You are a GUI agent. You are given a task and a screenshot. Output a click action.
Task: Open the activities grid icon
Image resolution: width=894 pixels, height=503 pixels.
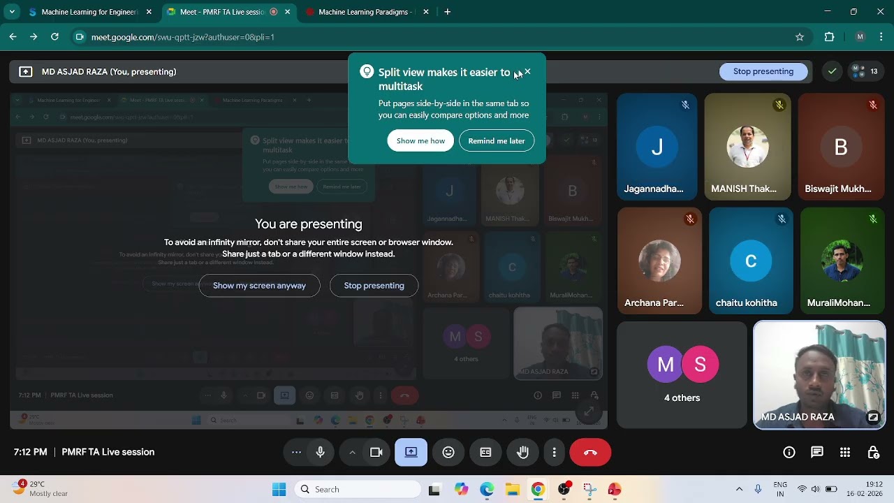click(x=845, y=452)
